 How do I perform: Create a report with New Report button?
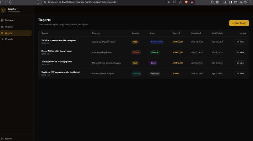point(239,23)
